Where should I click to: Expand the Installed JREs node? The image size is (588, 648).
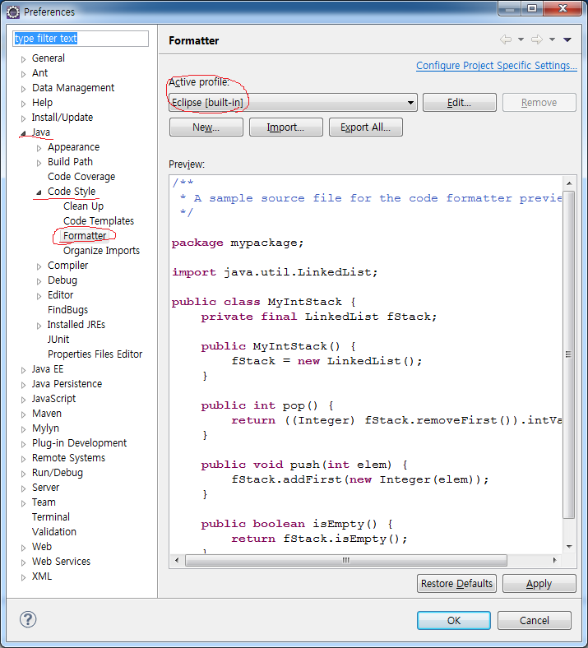click(39, 326)
